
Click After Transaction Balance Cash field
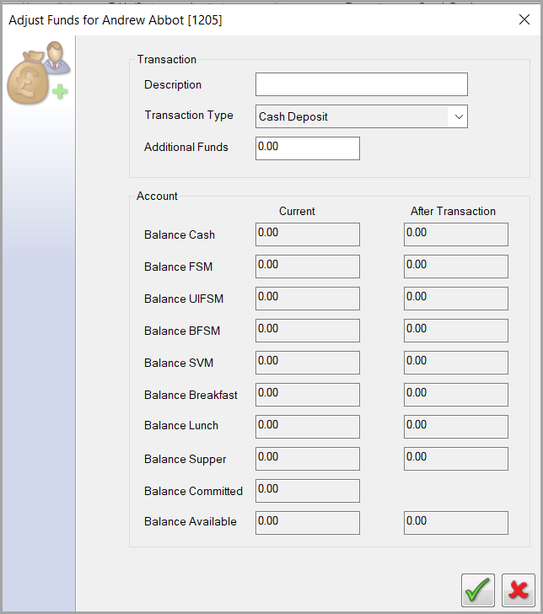(456, 234)
